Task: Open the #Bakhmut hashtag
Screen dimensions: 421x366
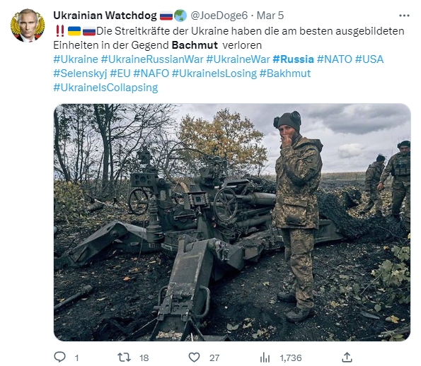Action: click(x=285, y=73)
